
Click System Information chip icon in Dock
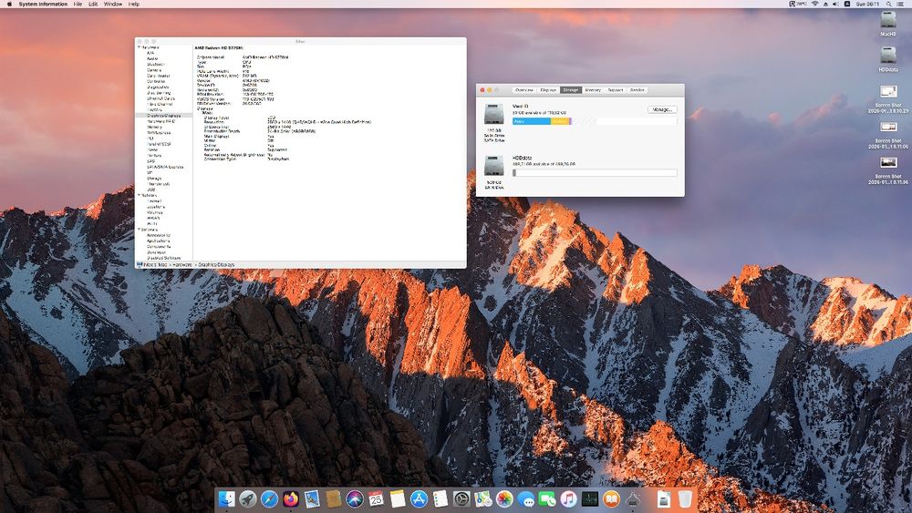tap(633, 498)
